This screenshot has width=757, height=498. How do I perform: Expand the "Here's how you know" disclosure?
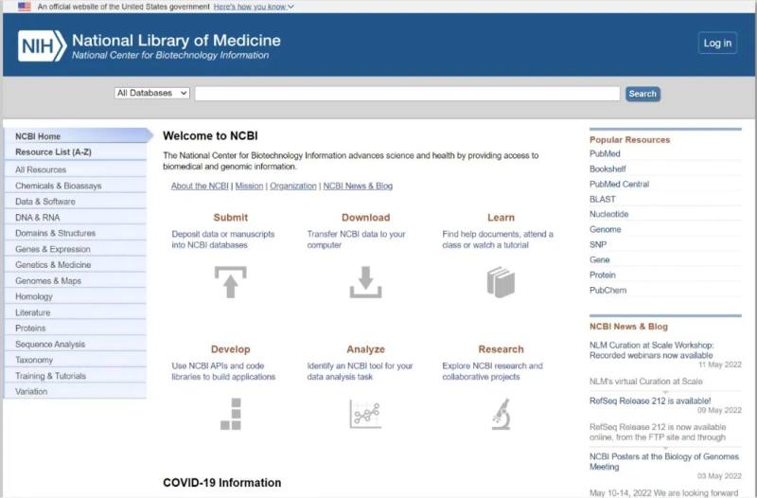(x=254, y=7)
